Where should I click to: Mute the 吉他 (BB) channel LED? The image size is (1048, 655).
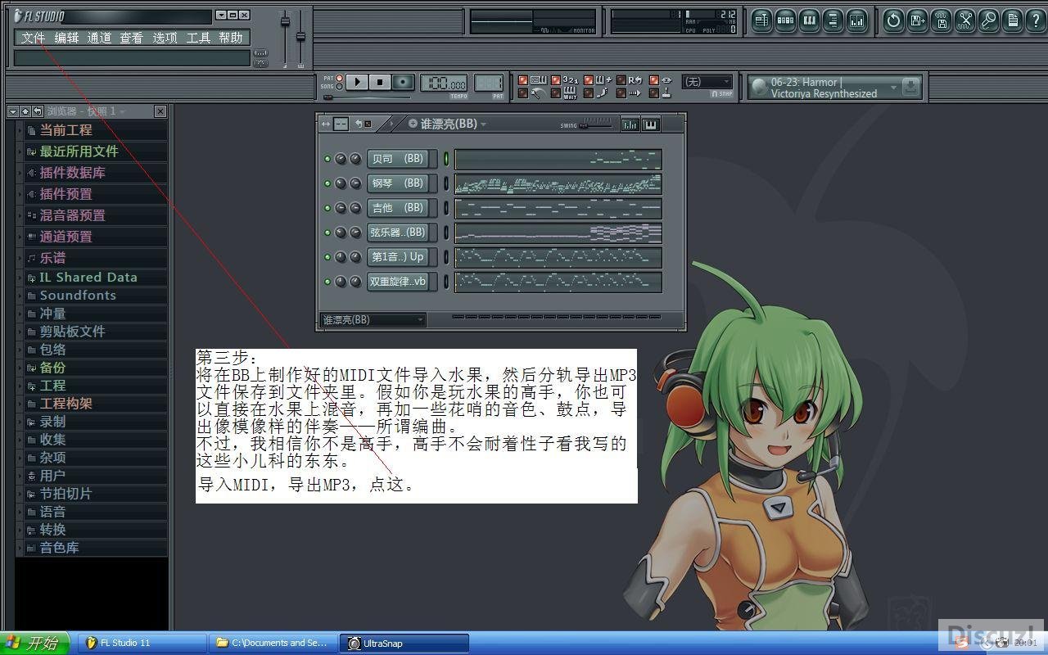328,208
